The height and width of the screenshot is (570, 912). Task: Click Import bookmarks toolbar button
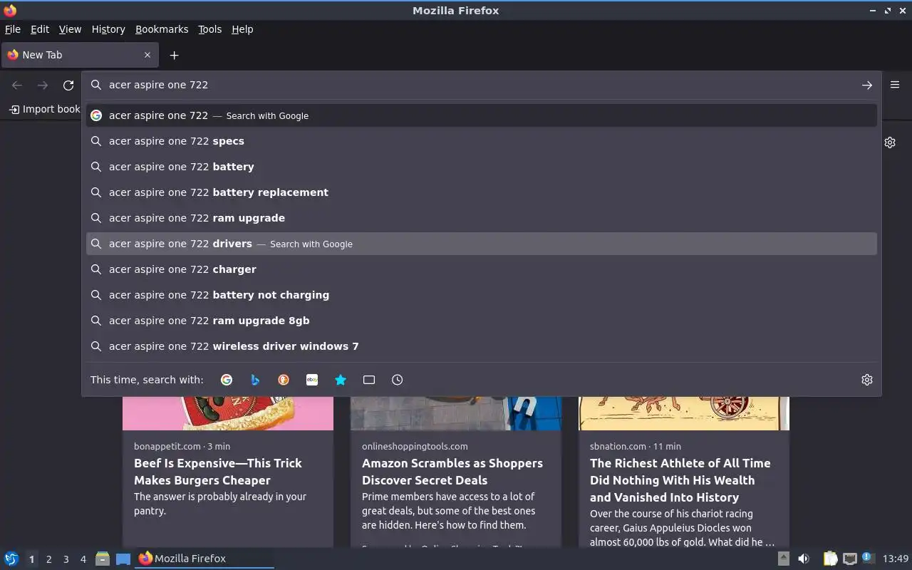44,109
